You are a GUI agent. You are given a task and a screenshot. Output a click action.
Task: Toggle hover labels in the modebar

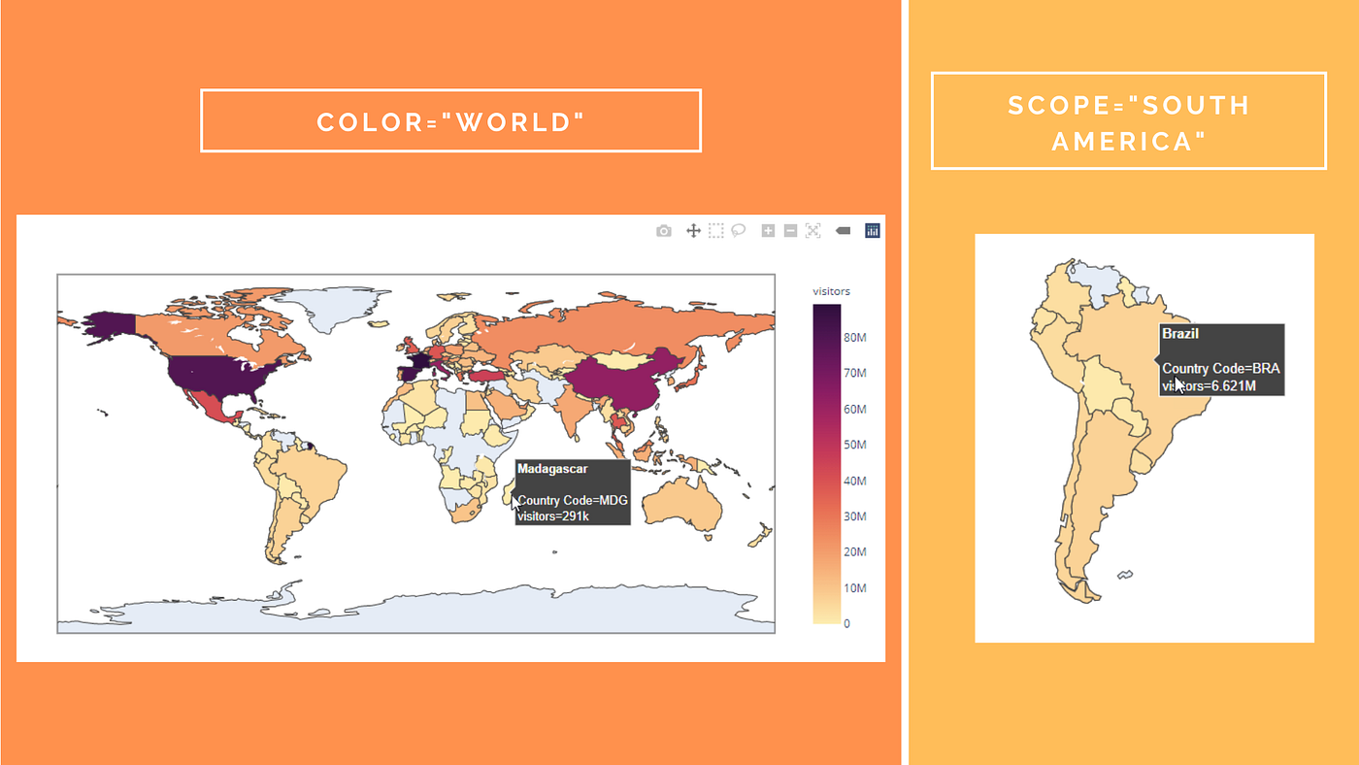pyautogui.click(x=843, y=230)
